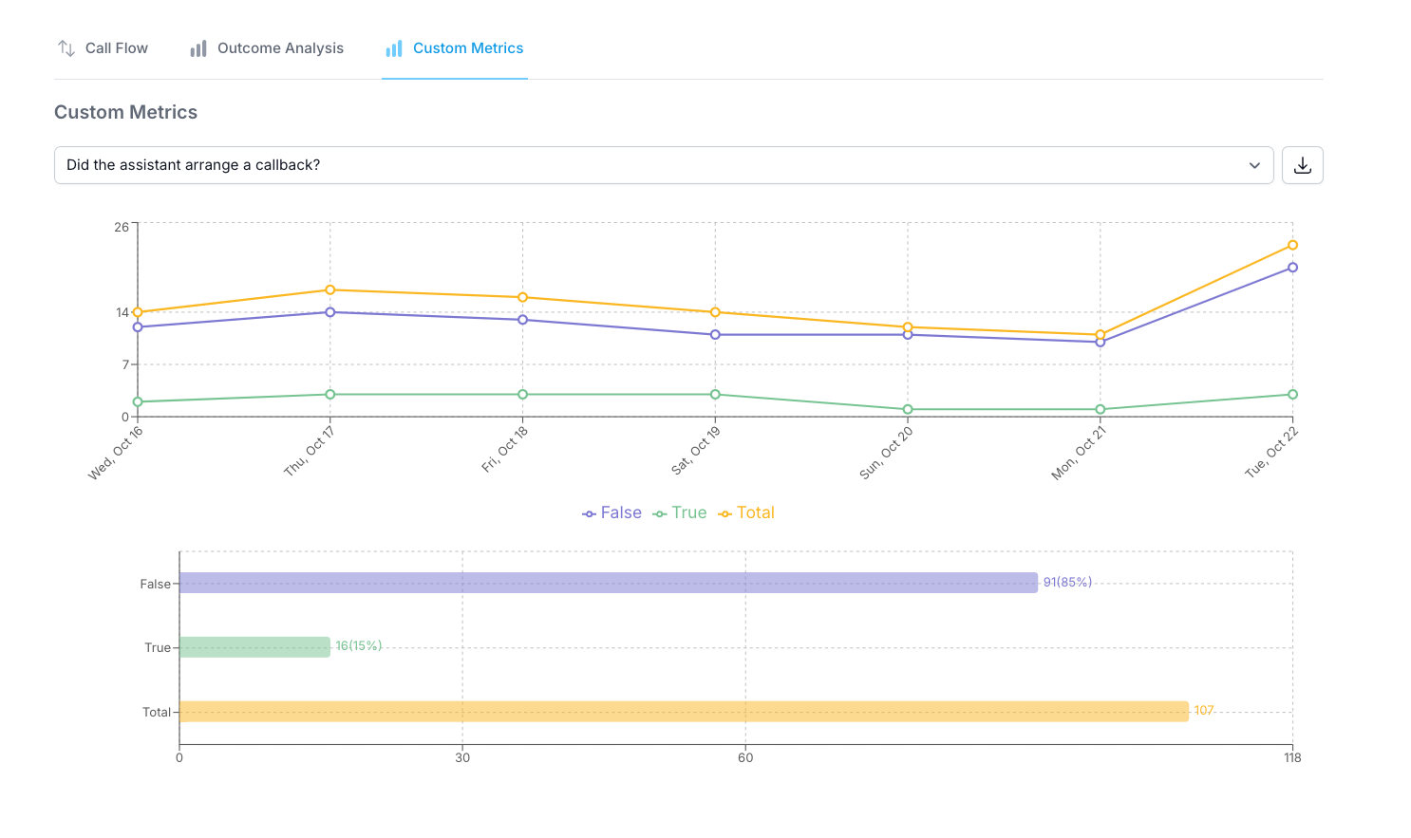The height and width of the screenshot is (838, 1411).
Task: Click the Outcome Analysis bar chart icon
Action: tap(198, 48)
